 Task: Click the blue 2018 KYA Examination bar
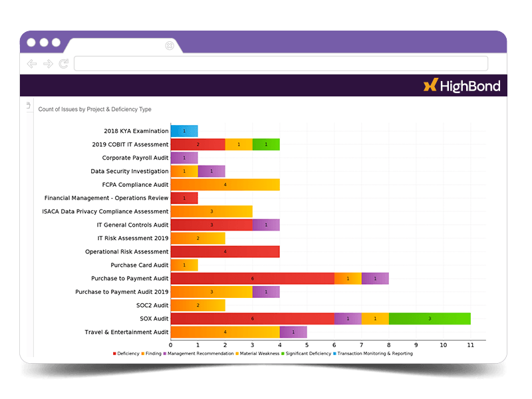pyautogui.click(x=184, y=131)
